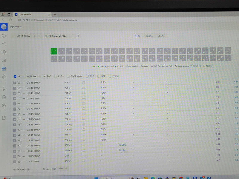Open the System Log clipboard icon
This screenshot has height=179, width=239.
point(4,97)
